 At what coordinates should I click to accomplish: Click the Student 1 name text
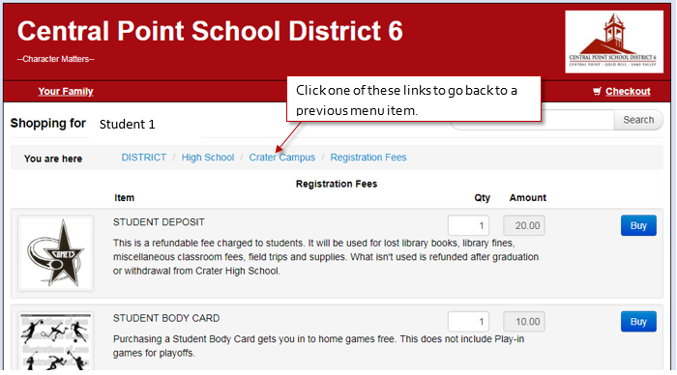(x=127, y=125)
